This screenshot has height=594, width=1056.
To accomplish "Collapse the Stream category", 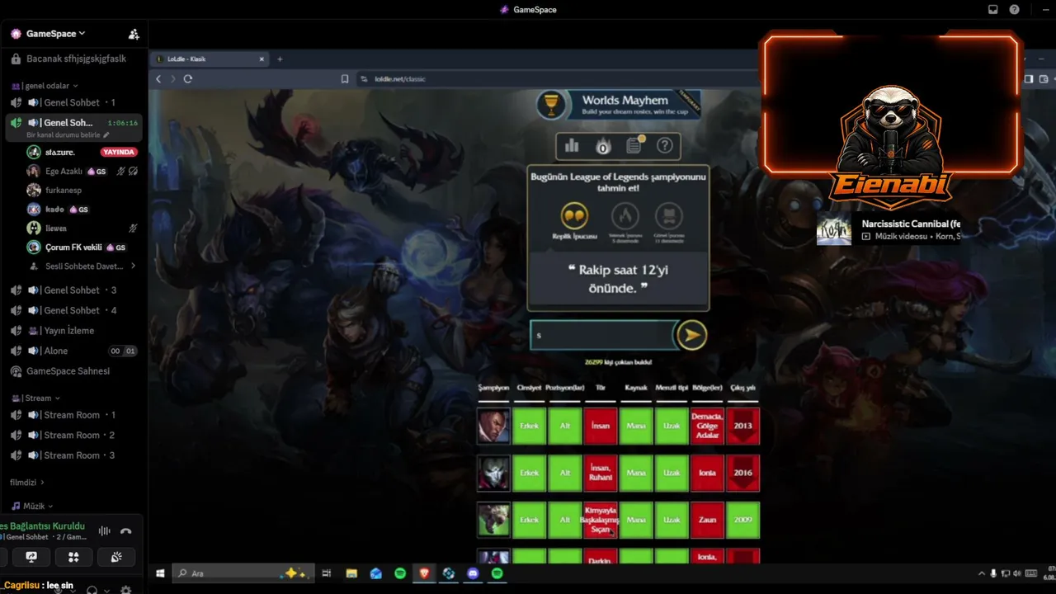I will [35, 398].
